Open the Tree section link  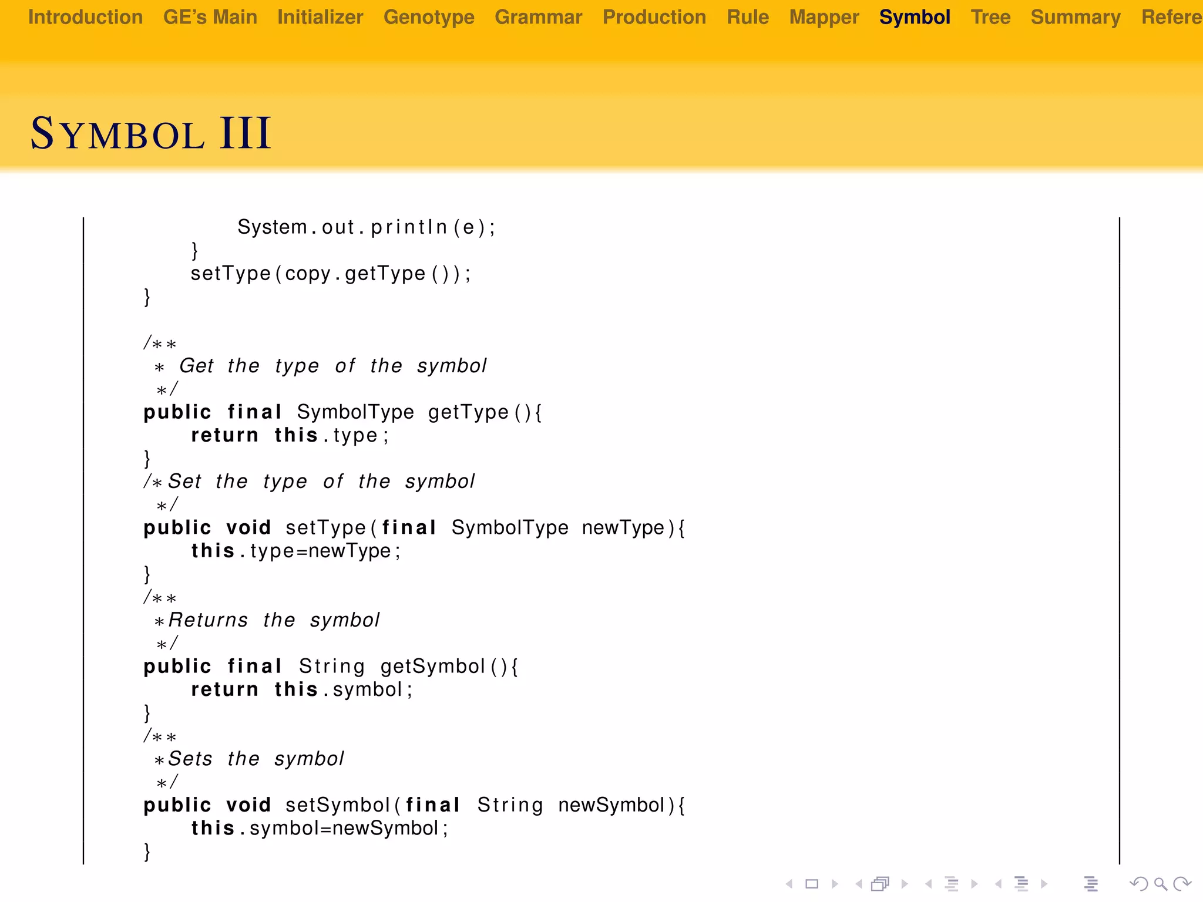(x=990, y=17)
